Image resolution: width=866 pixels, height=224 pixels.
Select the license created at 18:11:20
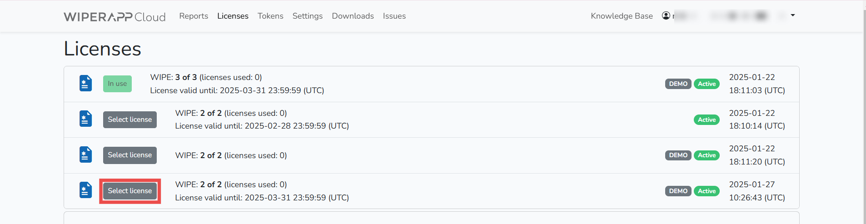130,155
